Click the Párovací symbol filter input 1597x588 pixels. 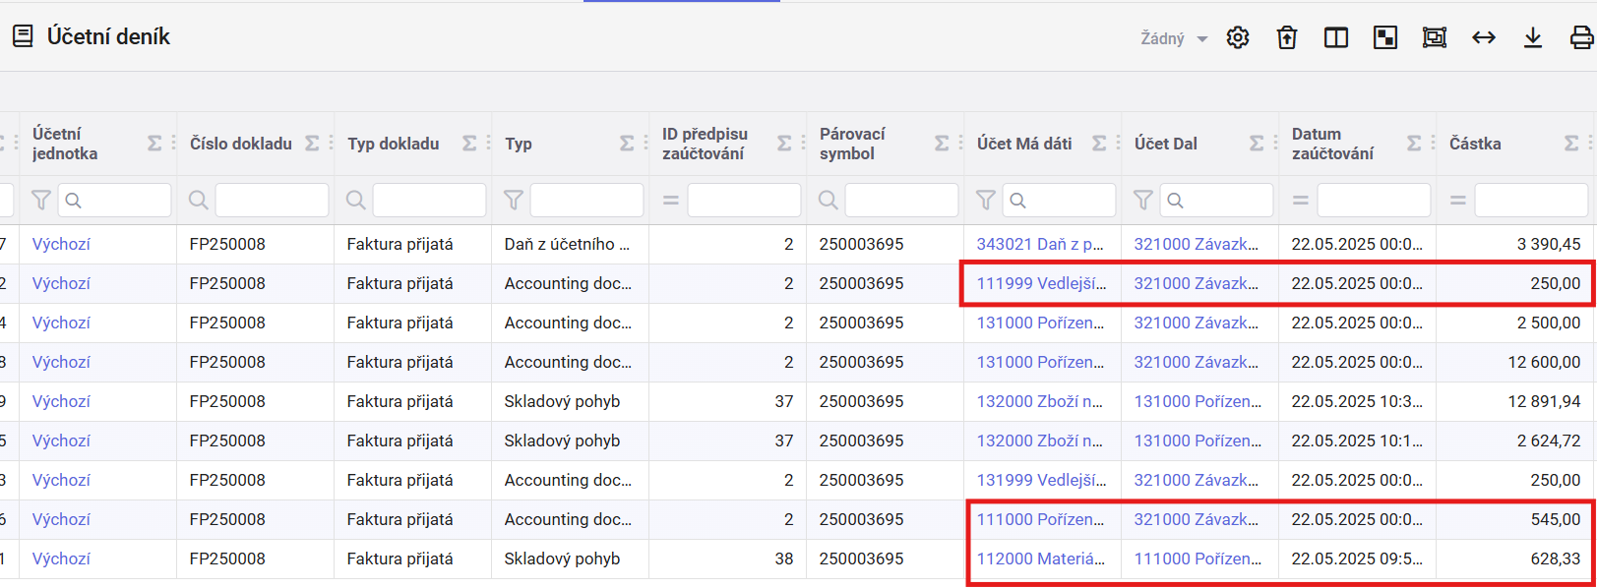(901, 201)
